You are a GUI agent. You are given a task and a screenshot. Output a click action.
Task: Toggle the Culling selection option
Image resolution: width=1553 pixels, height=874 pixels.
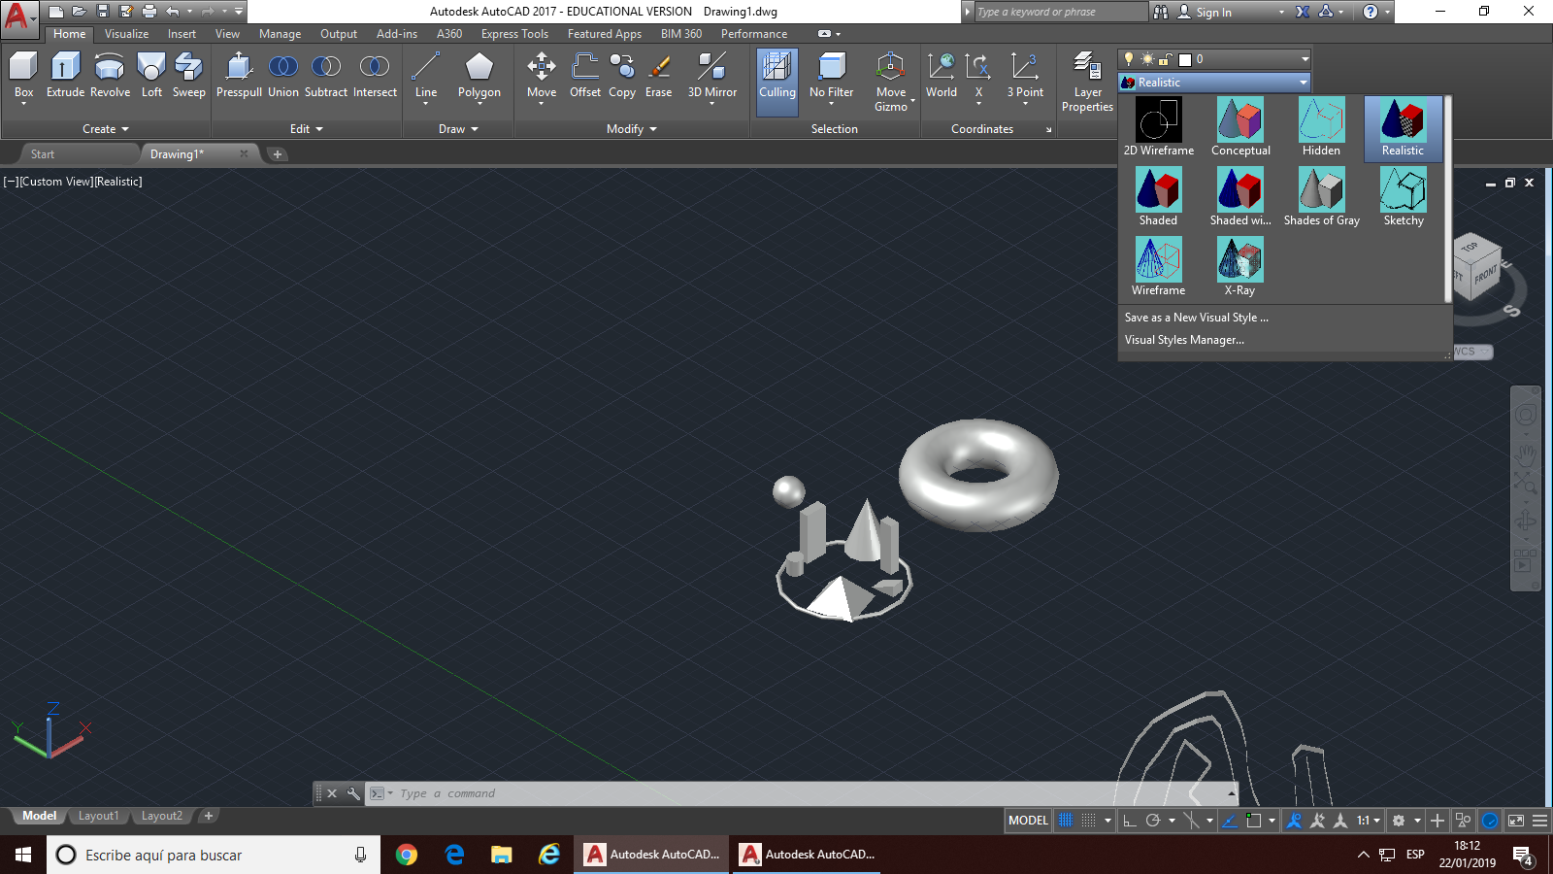[776, 78]
